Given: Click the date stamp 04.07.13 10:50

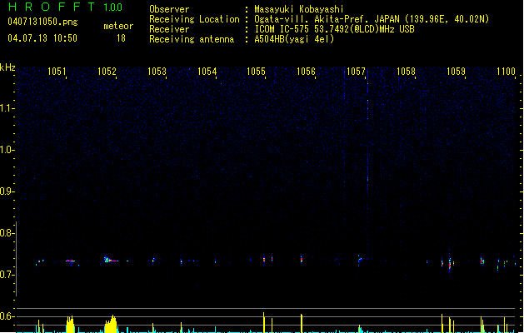Looking at the screenshot, I should pyautogui.click(x=42, y=38).
